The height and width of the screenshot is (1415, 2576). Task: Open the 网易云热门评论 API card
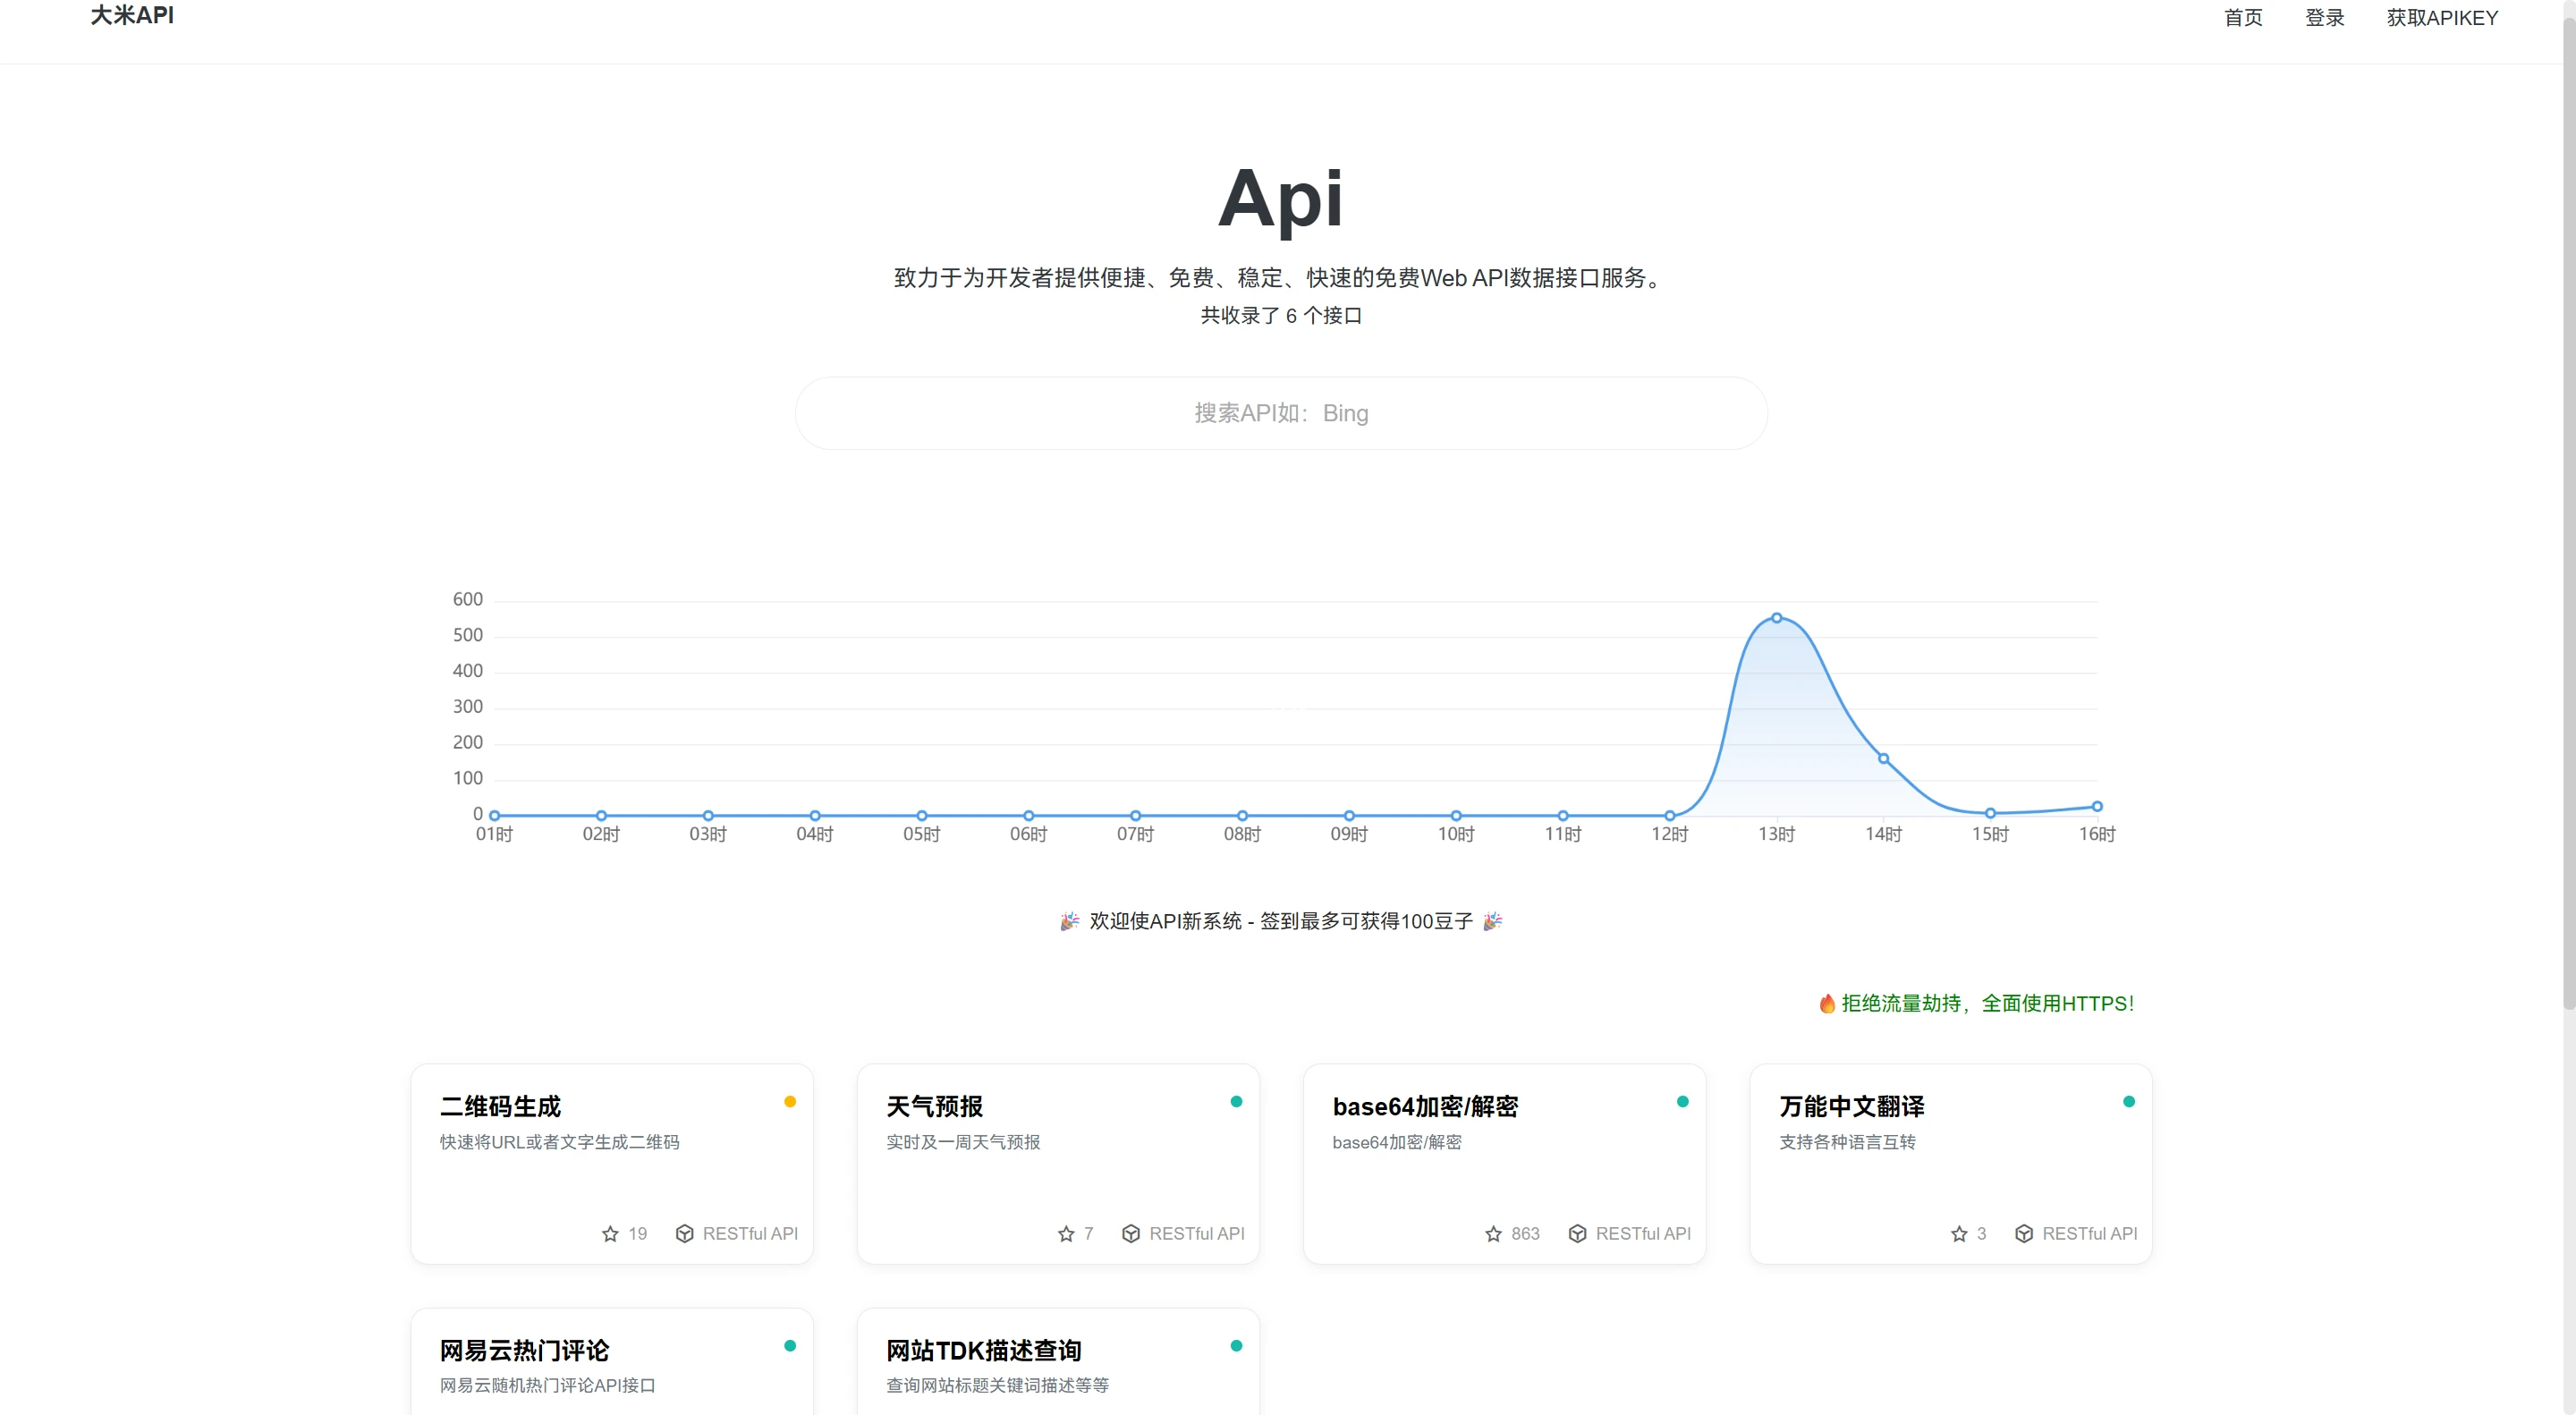click(612, 1362)
